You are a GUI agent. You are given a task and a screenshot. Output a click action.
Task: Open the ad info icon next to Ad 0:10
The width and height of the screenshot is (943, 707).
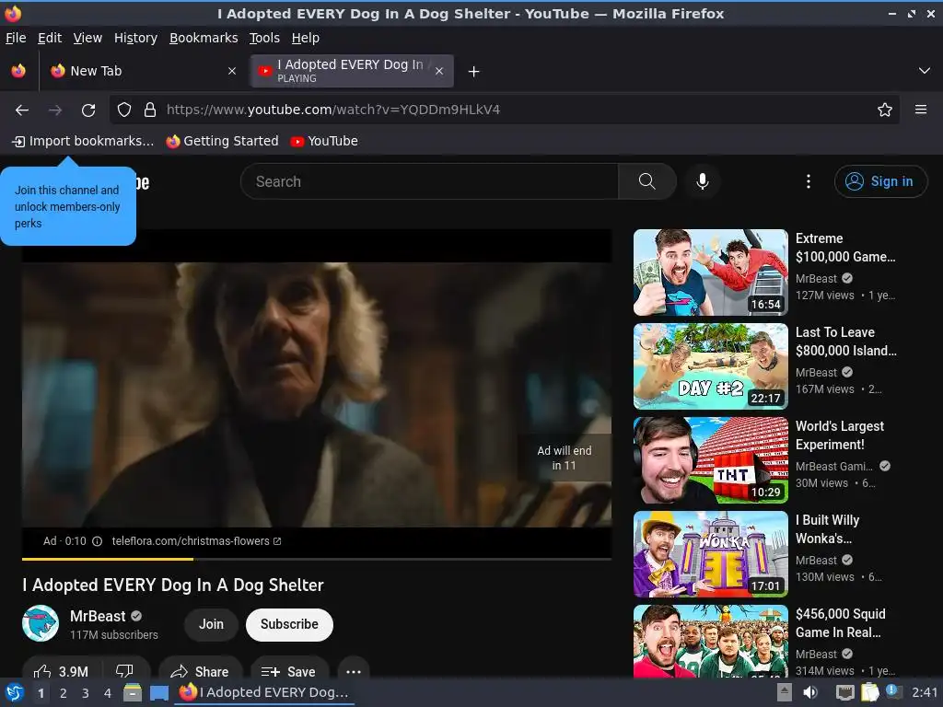tap(97, 541)
